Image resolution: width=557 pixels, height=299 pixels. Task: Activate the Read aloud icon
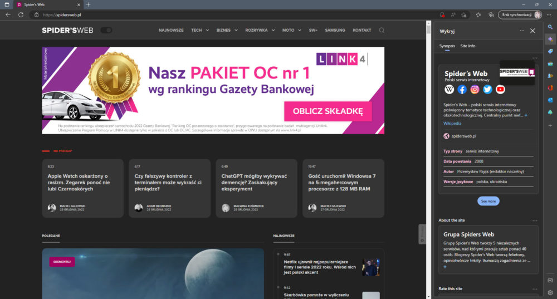tap(453, 15)
